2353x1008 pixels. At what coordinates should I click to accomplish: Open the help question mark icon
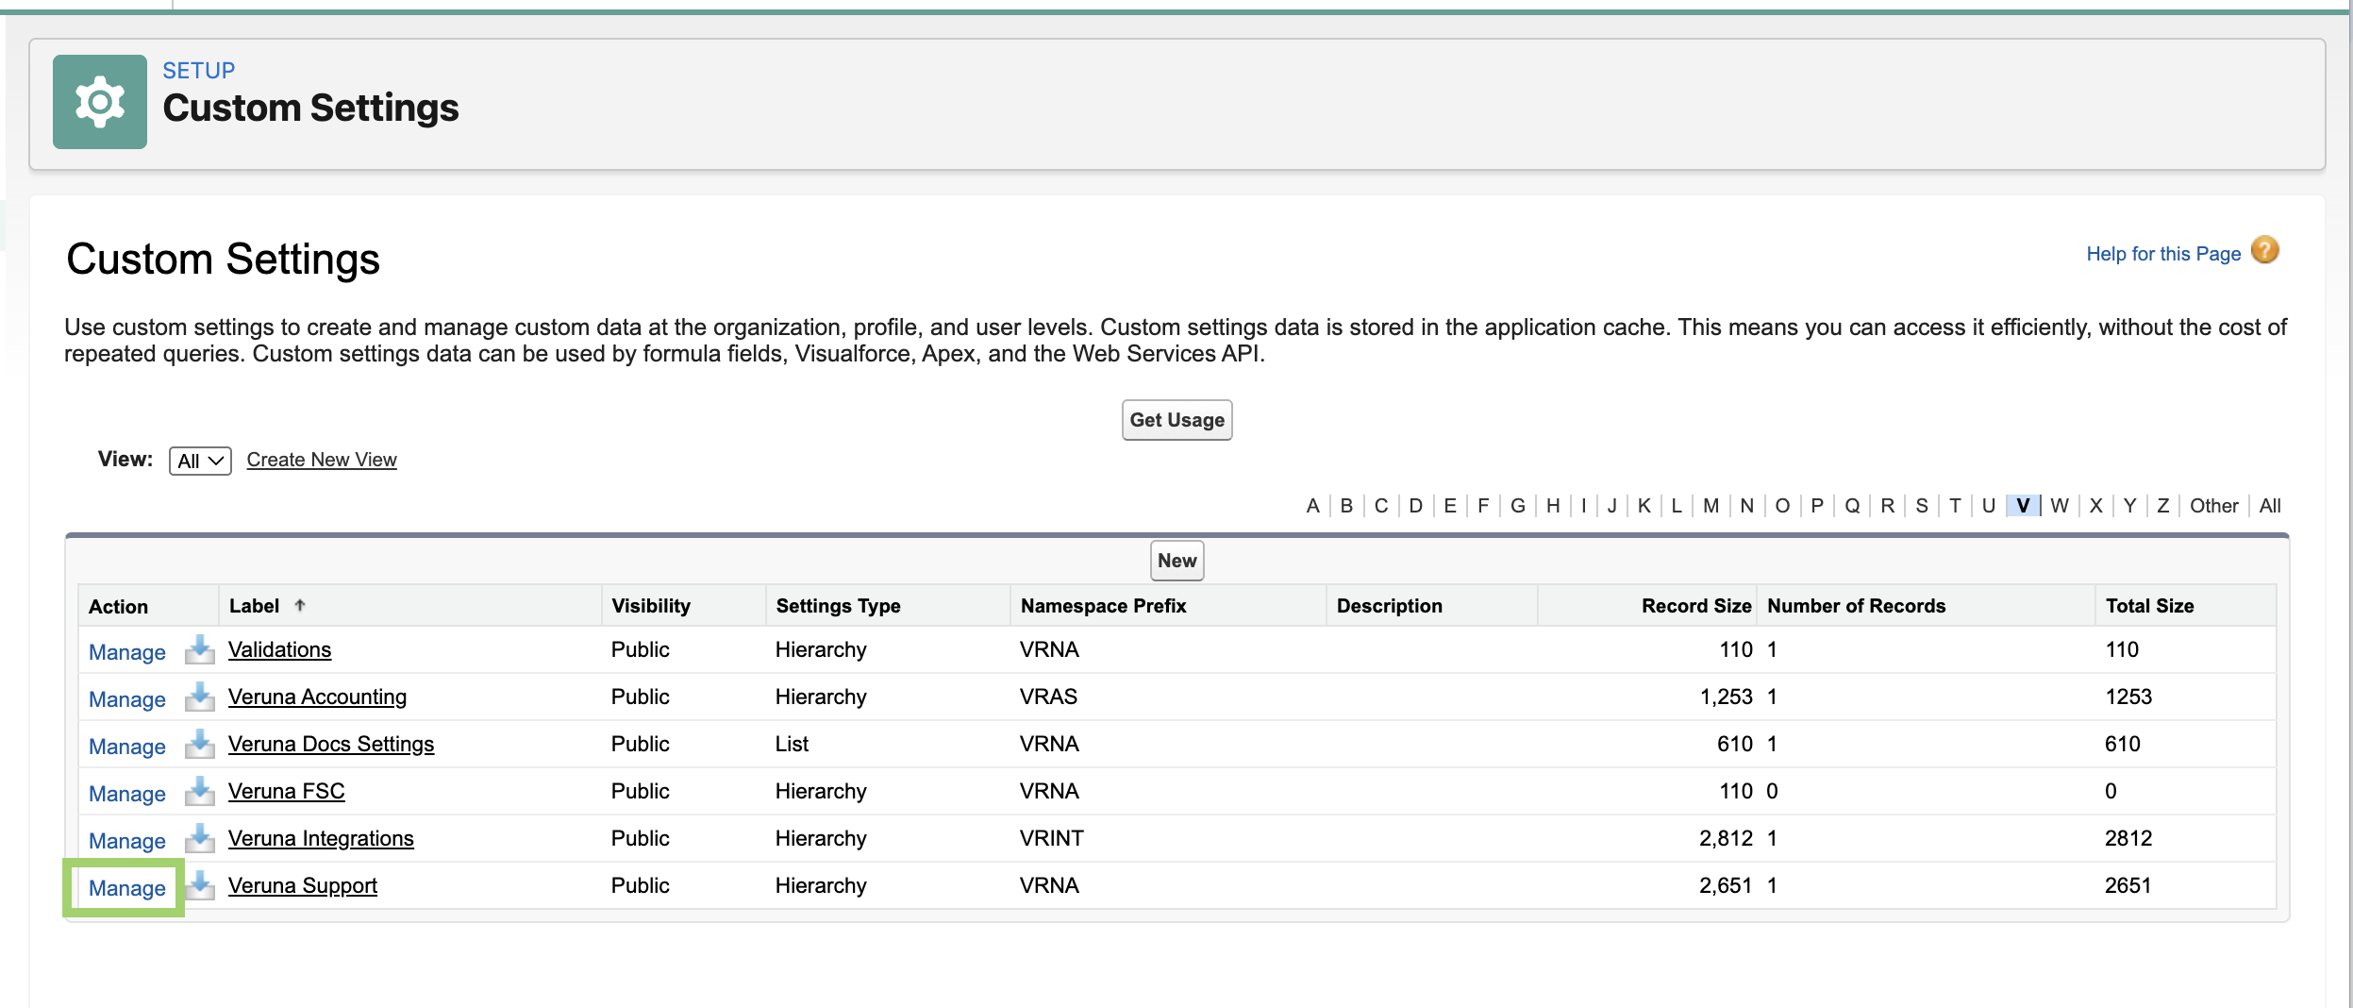point(2264,250)
